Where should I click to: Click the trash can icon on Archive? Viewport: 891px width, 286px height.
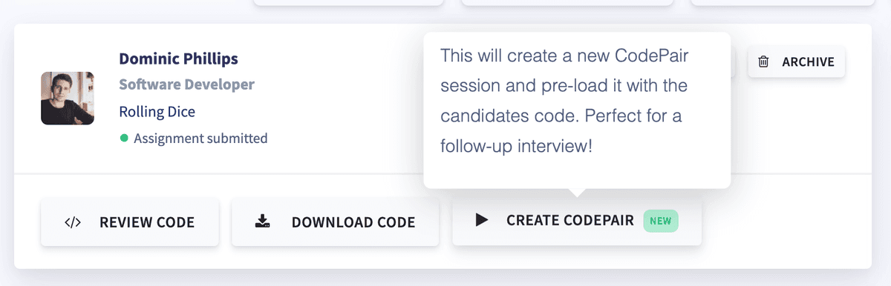[x=763, y=61]
